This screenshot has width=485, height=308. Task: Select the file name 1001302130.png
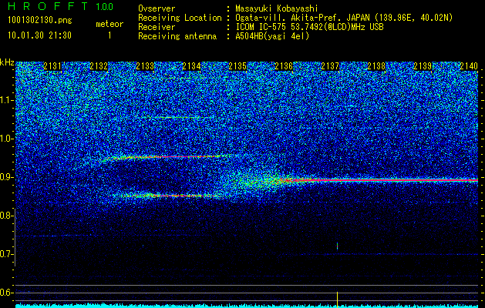(40, 20)
